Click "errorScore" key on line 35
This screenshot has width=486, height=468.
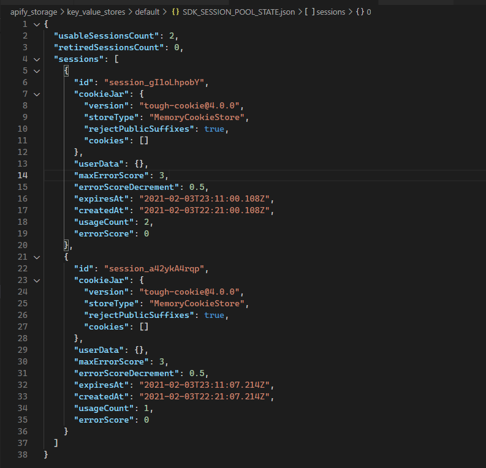pos(104,420)
